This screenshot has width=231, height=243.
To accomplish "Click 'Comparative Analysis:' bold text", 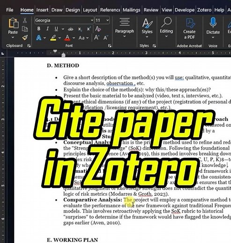I will 93,200.
